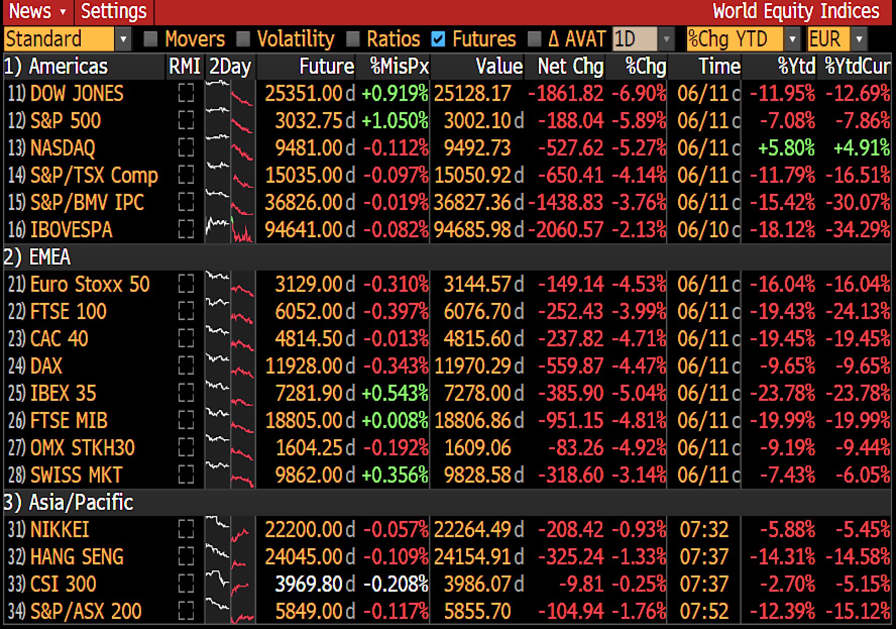Select DOW JONES Net Chg -1861.82
Viewport: 896px width, 629px height.
pos(566,93)
